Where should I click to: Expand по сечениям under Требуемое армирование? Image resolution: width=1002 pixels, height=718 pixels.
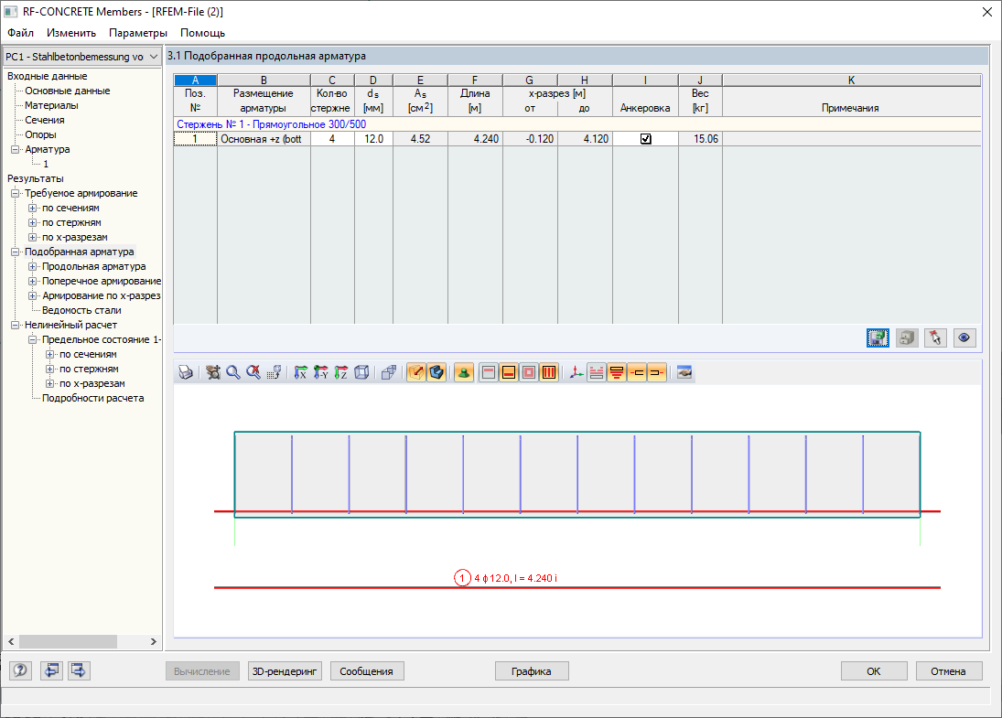[x=33, y=209]
